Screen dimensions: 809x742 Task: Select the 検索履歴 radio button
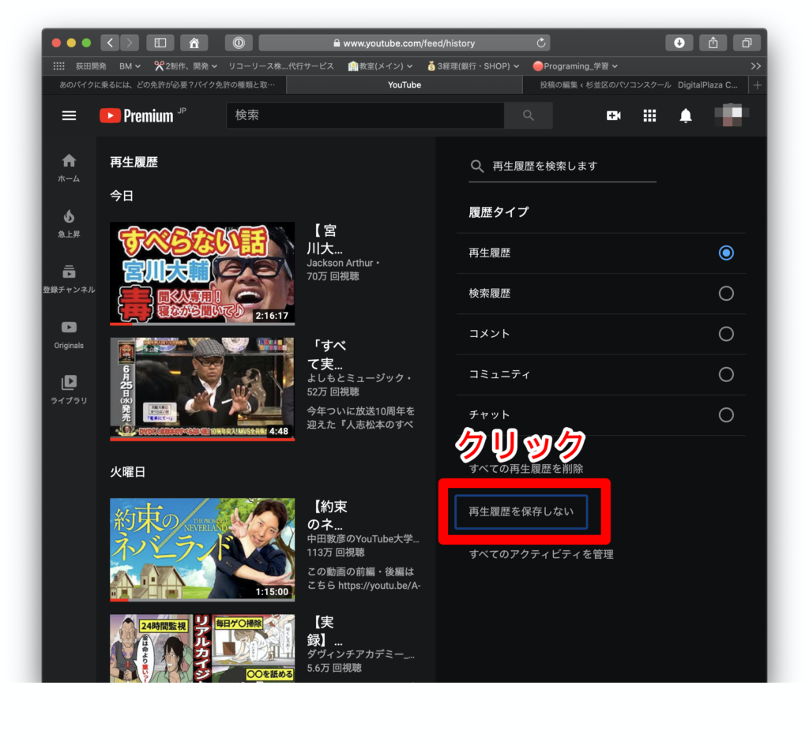pos(725,294)
